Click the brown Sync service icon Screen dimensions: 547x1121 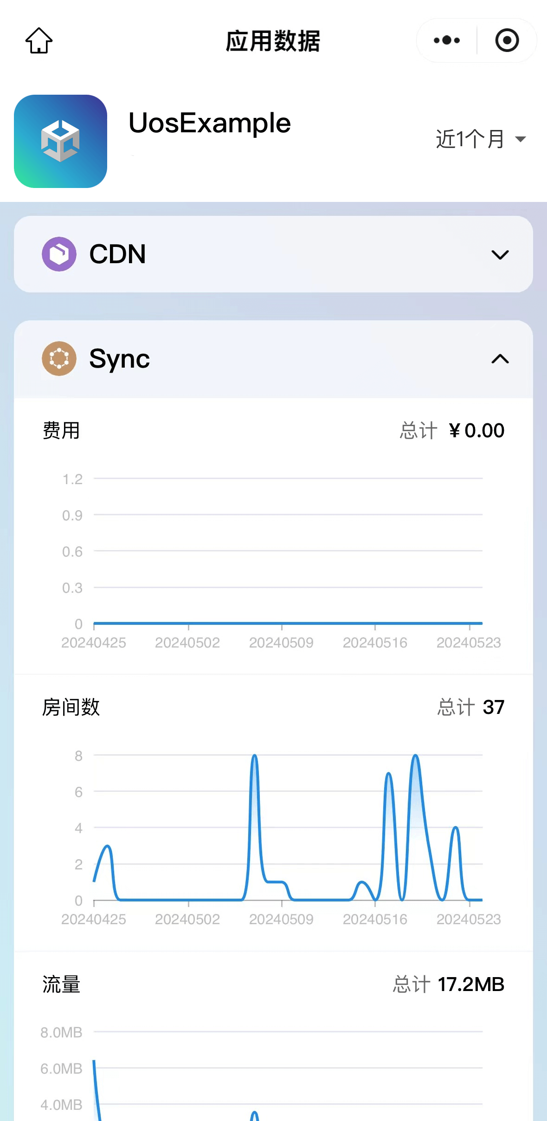click(x=59, y=358)
